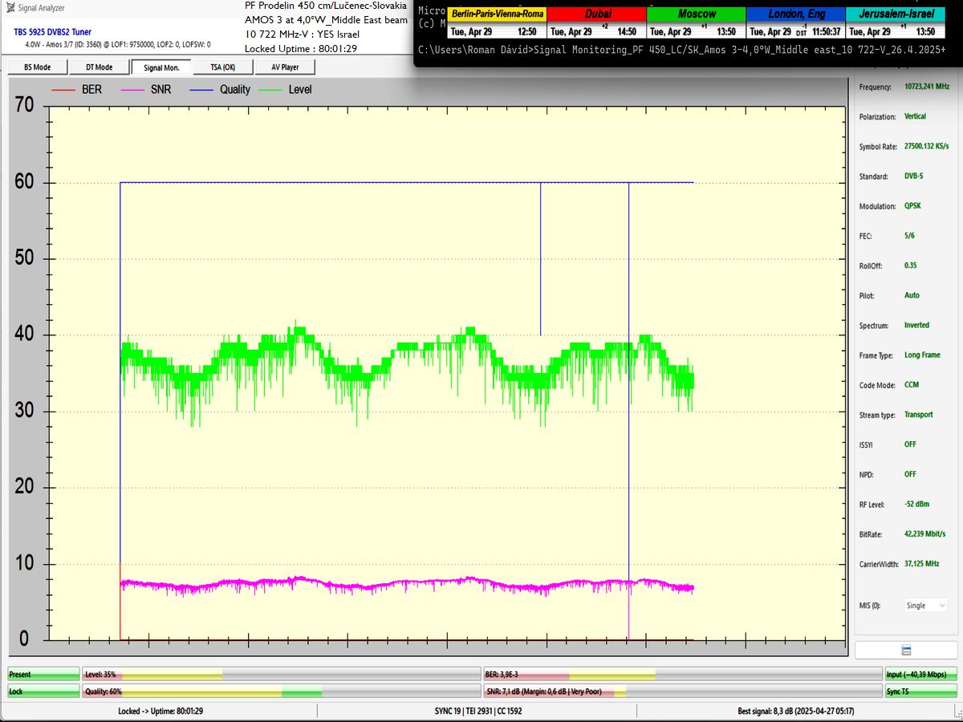Click the blue Quality legend line
This screenshot has height=722, width=963.
tap(204, 90)
